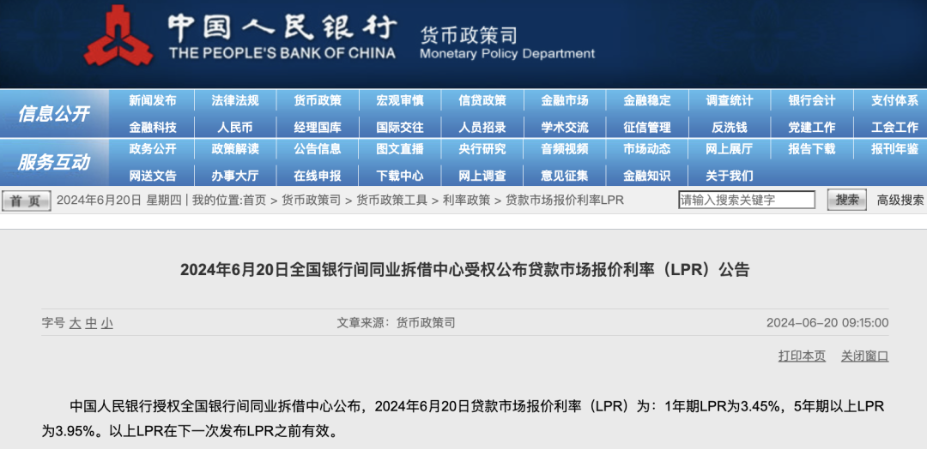This screenshot has height=449, width=927.
Task: Follow the 货币政策司 breadcrumb link
Action: click(x=311, y=200)
